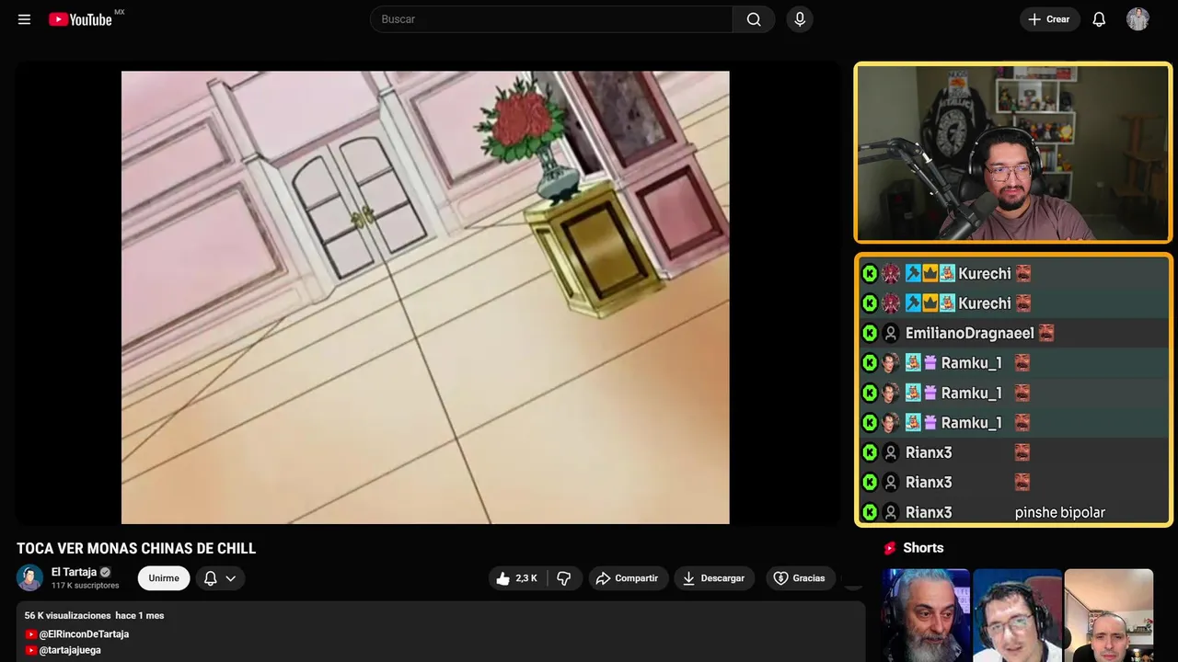Open the Crear create menu
Screen dimensions: 1178x662
click(1049, 19)
